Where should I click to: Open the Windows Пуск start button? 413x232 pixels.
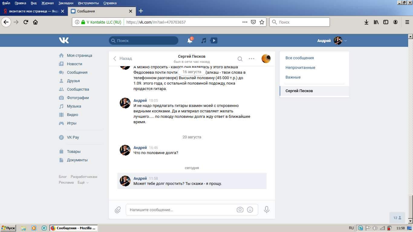8,228
